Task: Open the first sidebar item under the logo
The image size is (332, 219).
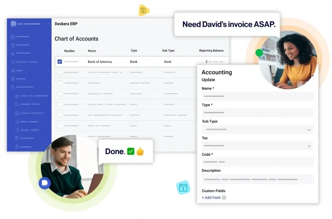Action: (x=20, y=37)
